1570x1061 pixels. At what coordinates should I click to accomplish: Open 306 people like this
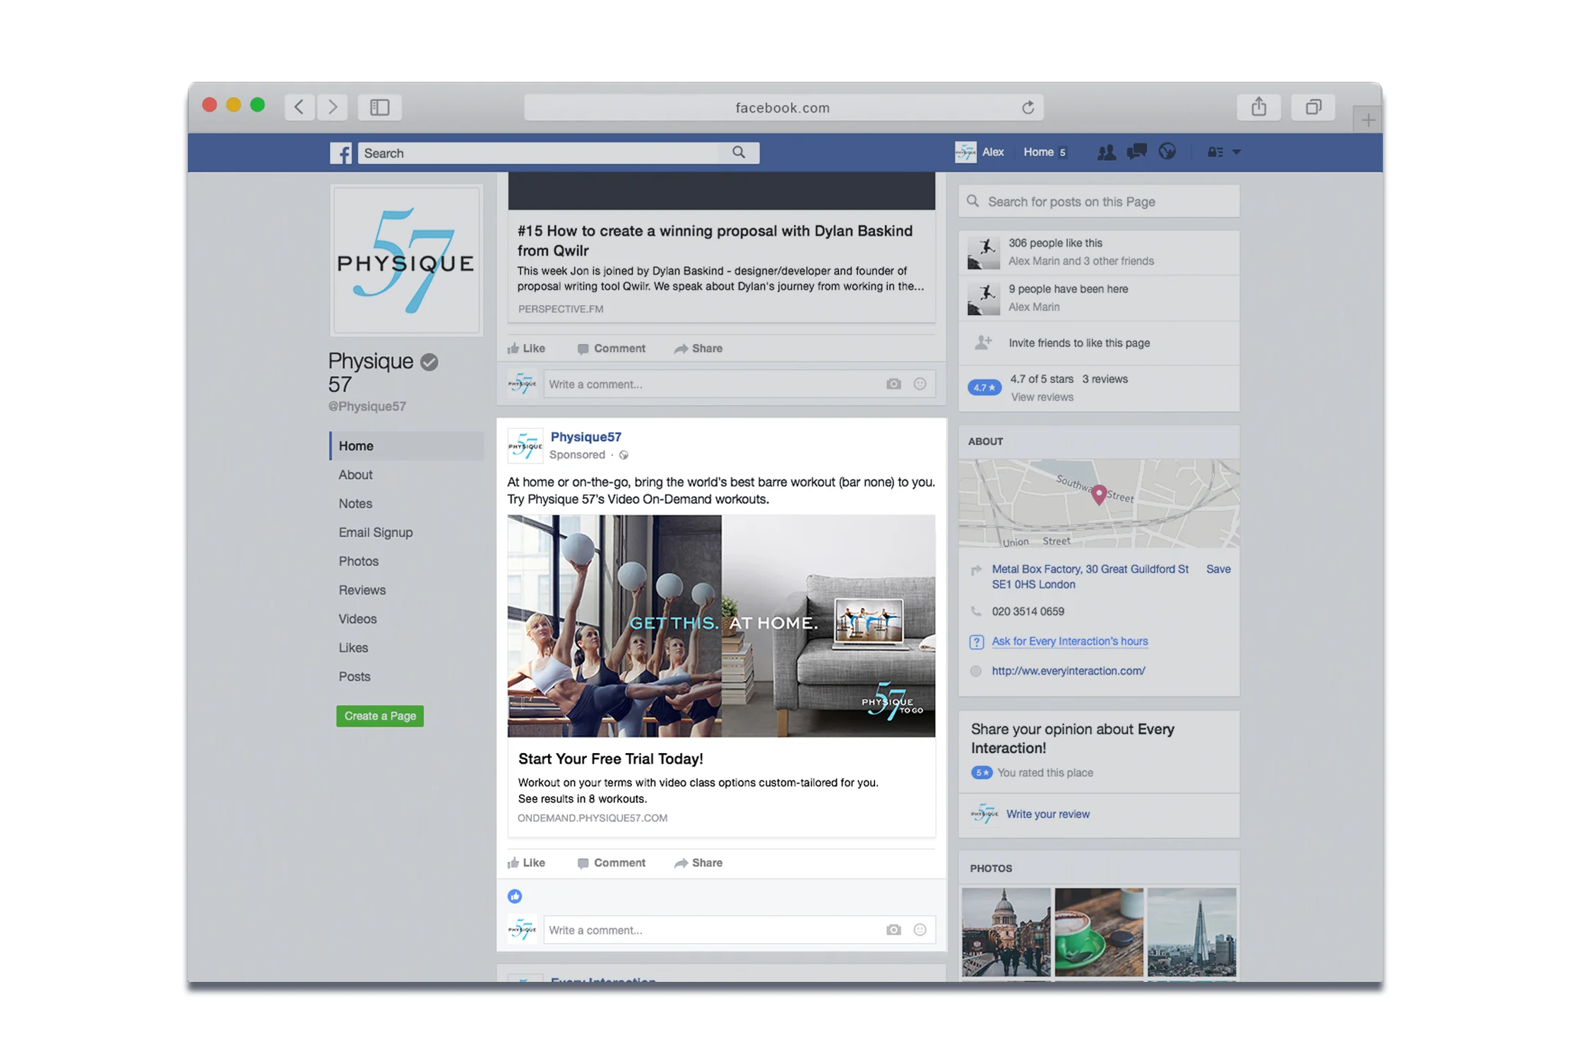[x=1055, y=243]
